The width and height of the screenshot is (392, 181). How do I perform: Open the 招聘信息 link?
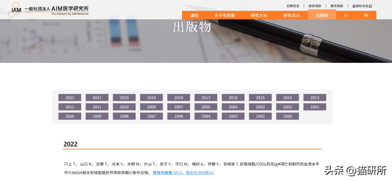[293, 6]
